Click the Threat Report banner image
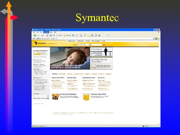This screenshot has height=135, width=180. click(x=101, y=52)
